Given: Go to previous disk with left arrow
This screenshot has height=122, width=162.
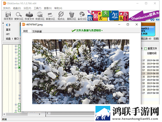Looking at the screenshot, I should (x=7, y=25).
